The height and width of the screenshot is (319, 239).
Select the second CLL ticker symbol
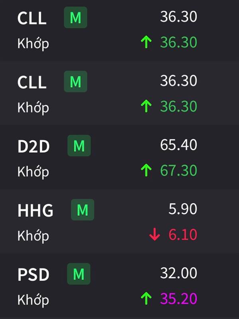tap(32, 82)
